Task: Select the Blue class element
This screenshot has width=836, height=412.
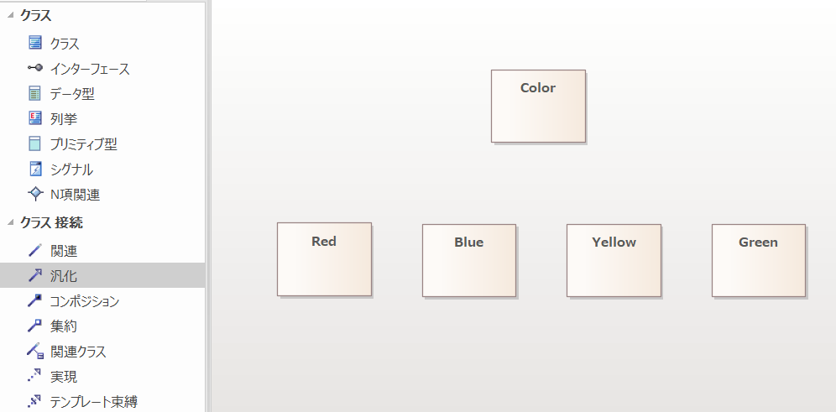Action: pyautogui.click(x=468, y=260)
